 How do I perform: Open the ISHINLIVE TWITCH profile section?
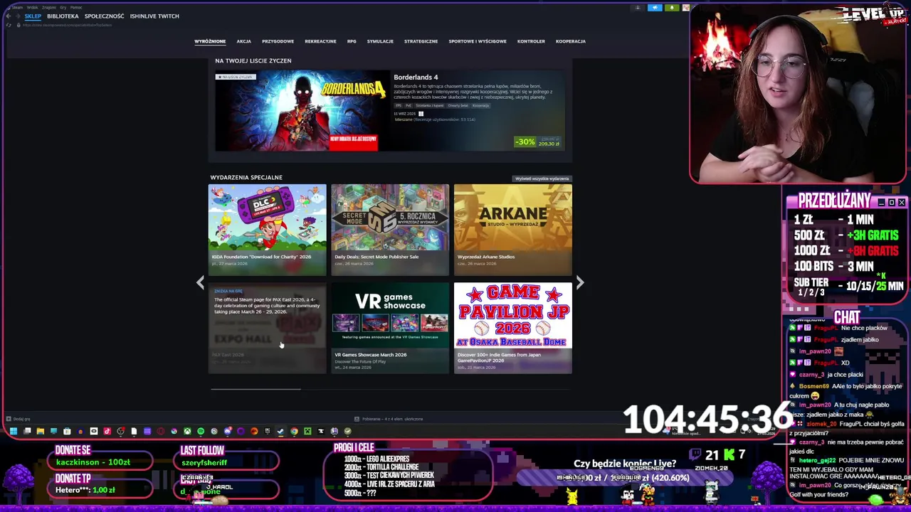[x=154, y=16]
